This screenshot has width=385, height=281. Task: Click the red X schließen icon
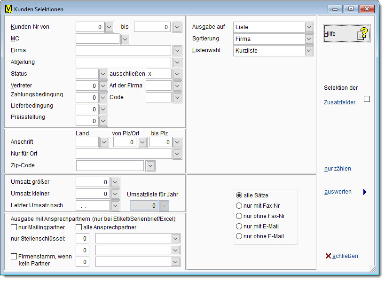pos(328,256)
